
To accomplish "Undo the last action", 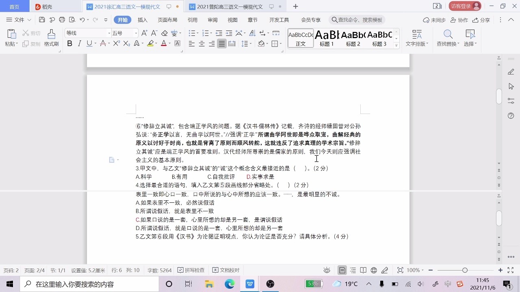I will point(82,20).
